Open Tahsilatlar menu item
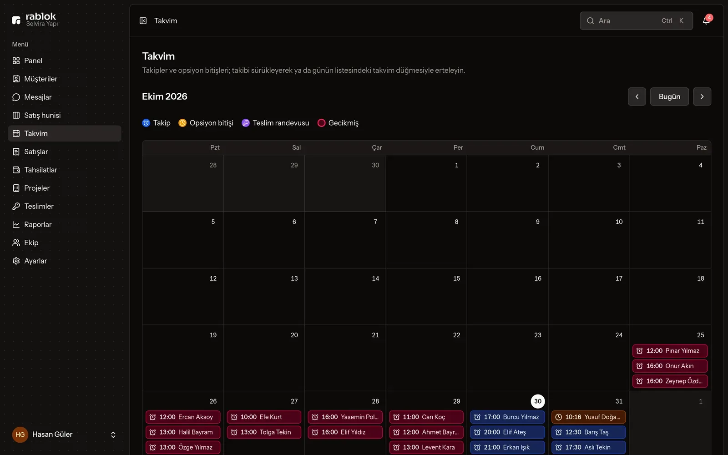 (x=65, y=170)
